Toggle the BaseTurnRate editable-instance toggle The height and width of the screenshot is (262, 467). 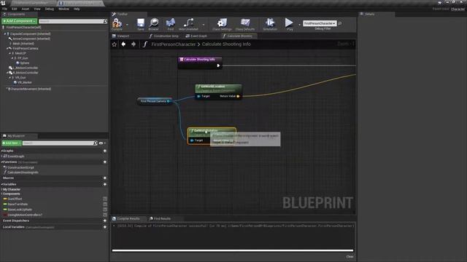pos(105,204)
